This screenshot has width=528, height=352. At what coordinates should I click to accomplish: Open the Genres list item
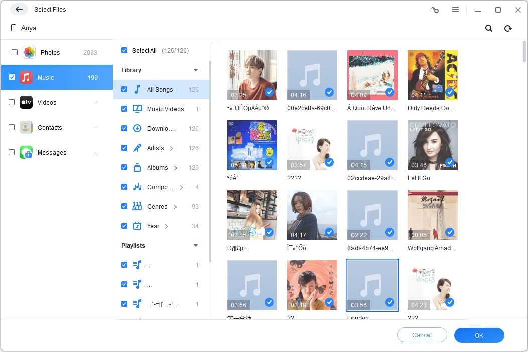157,207
